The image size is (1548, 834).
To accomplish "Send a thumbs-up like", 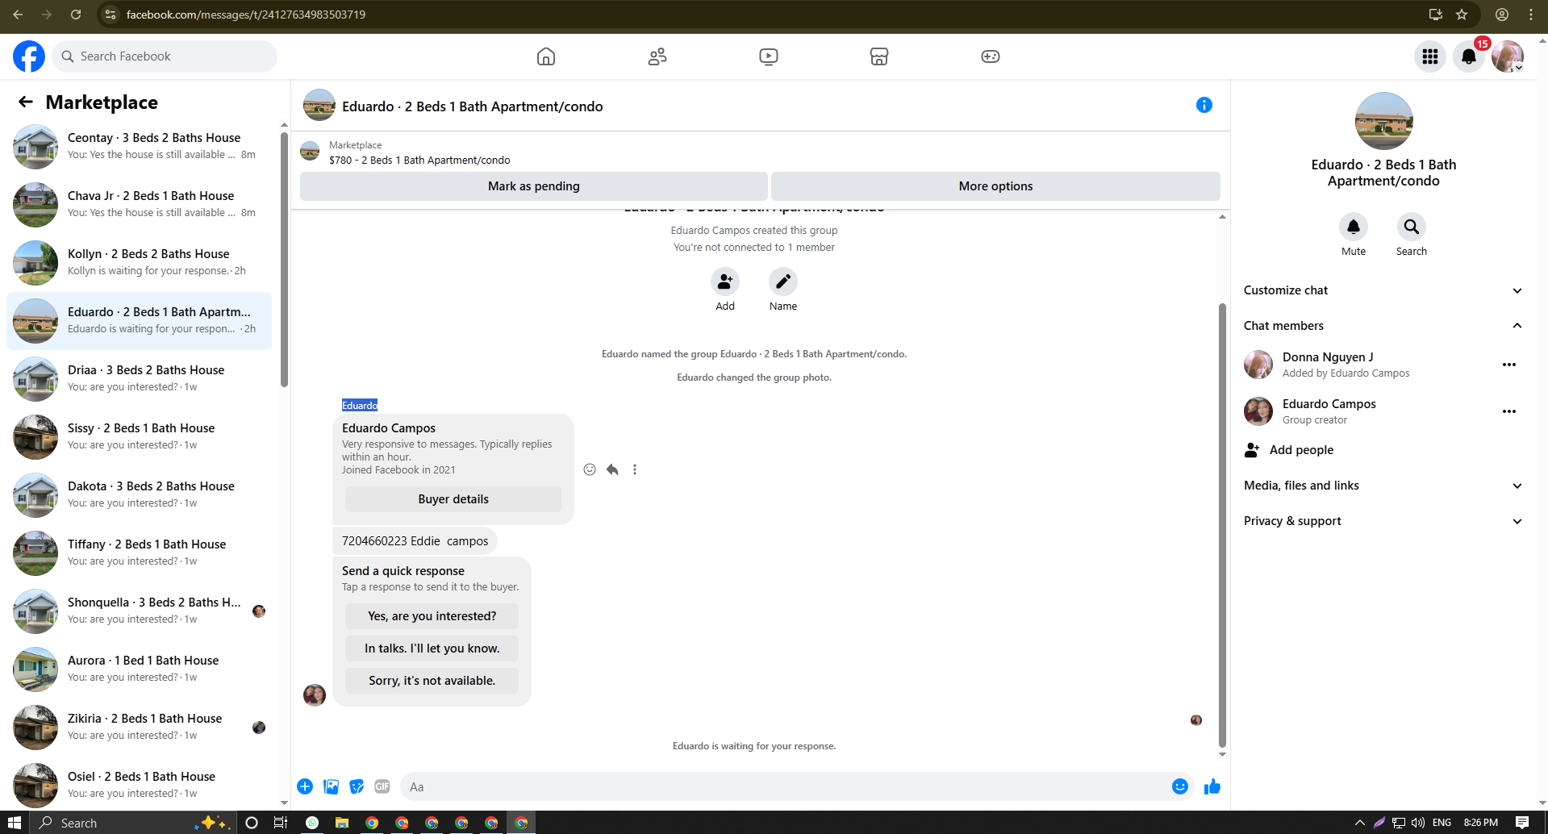I will coord(1212,786).
